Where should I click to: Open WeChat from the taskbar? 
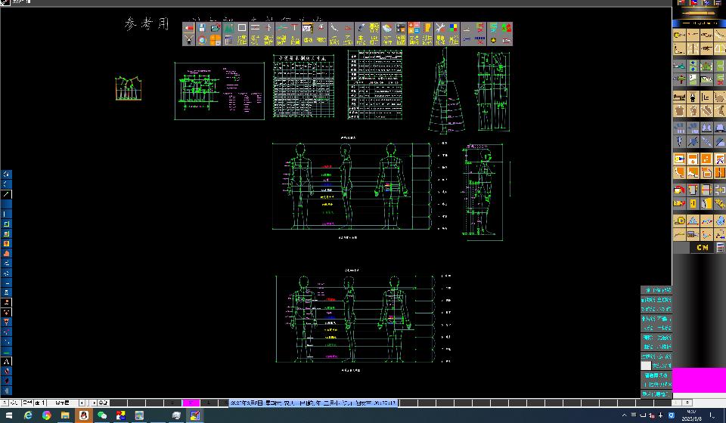[102, 415]
